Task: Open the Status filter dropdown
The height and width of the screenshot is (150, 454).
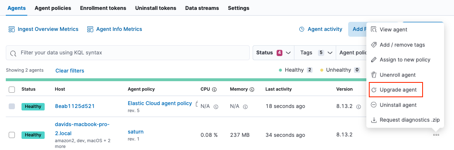Action: 273,53
